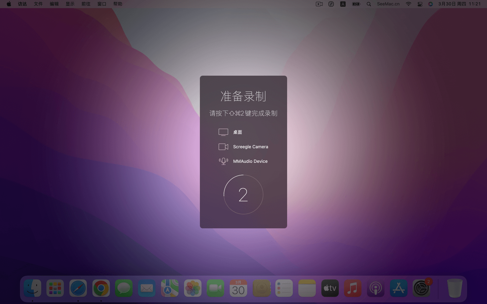Screen dimensions: 487x304
Task: Open the 帮助 menu
Action: tap(118, 4)
